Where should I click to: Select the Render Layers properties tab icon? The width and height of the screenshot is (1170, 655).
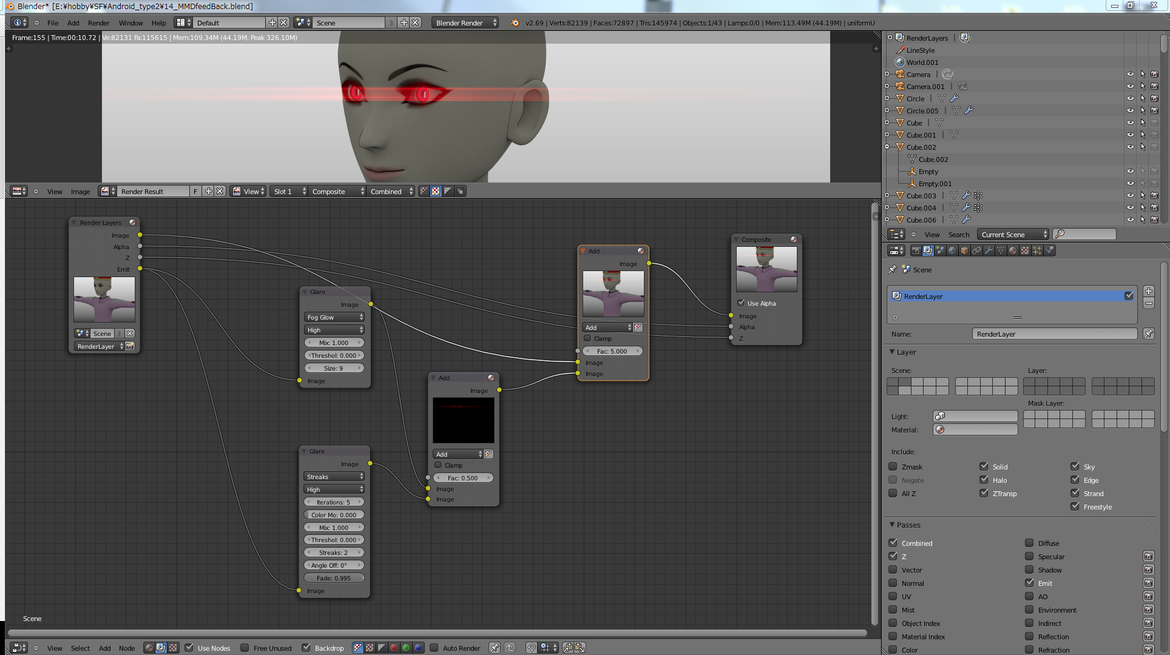928,250
